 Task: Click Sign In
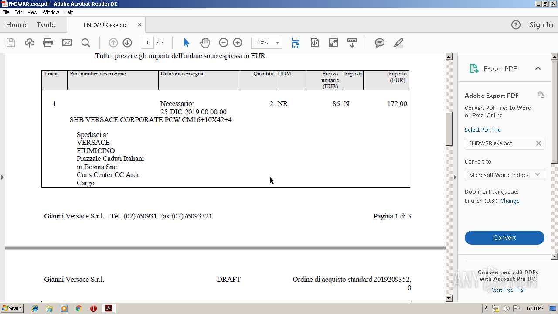tap(541, 25)
